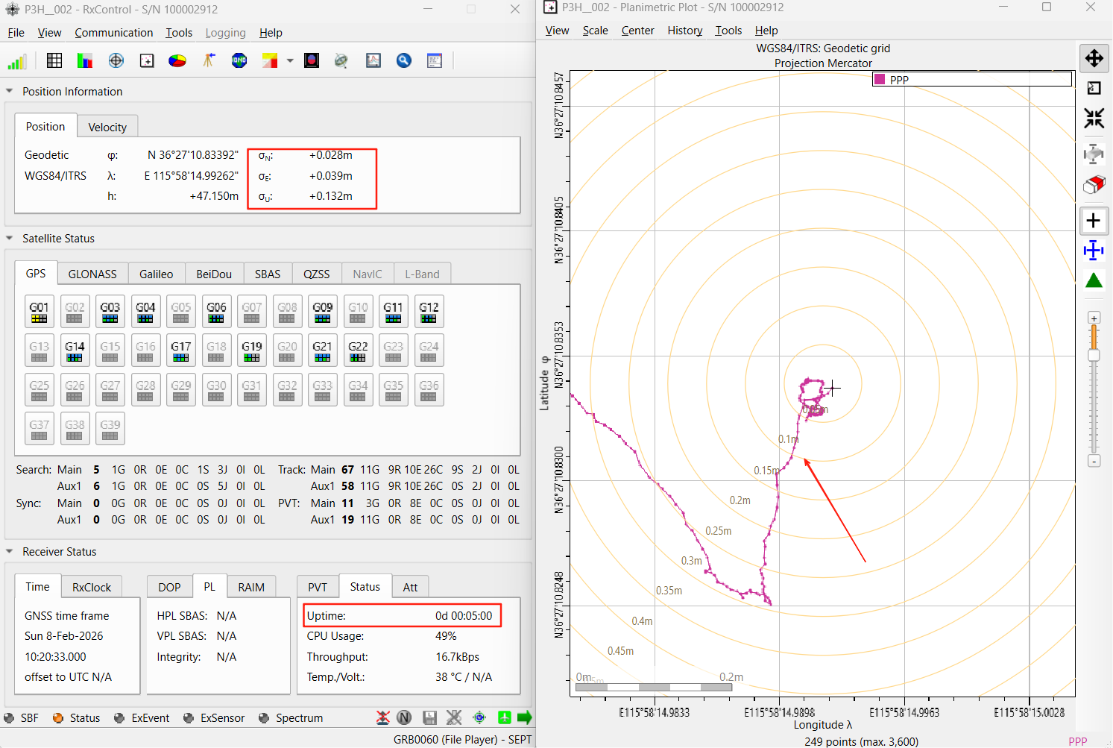Click the yellow-red spectrum map toolbar icon
The height and width of the screenshot is (748, 1113).
point(270,60)
